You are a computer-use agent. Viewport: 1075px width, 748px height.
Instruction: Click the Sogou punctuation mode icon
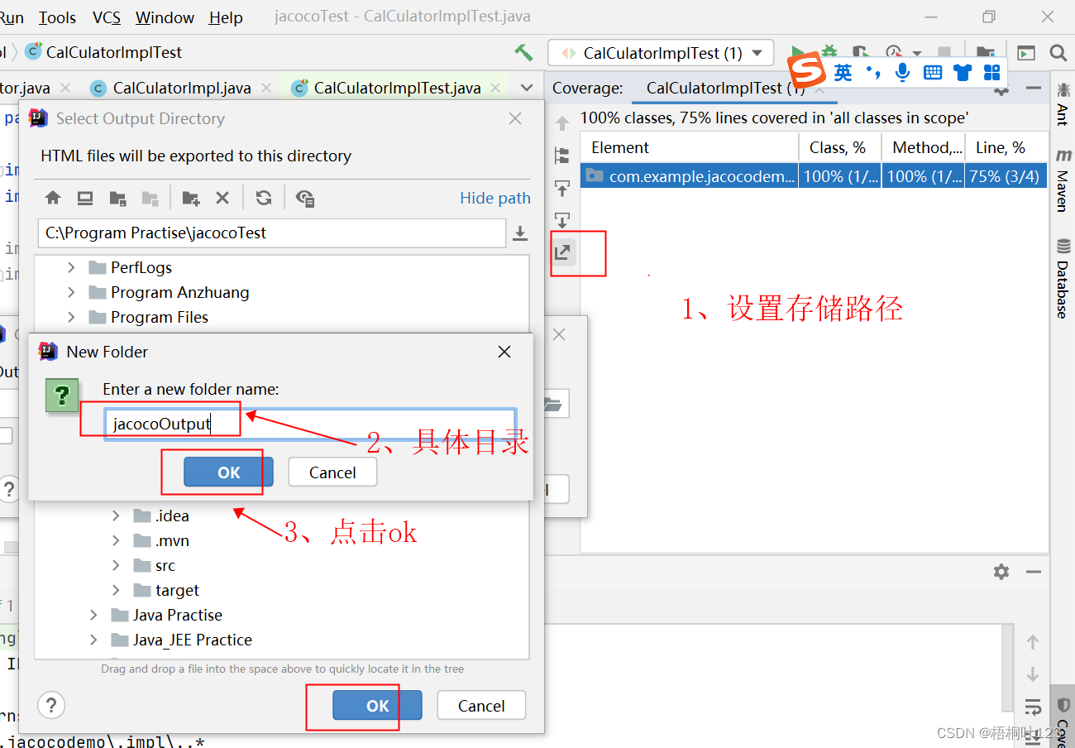click(872, 72)
